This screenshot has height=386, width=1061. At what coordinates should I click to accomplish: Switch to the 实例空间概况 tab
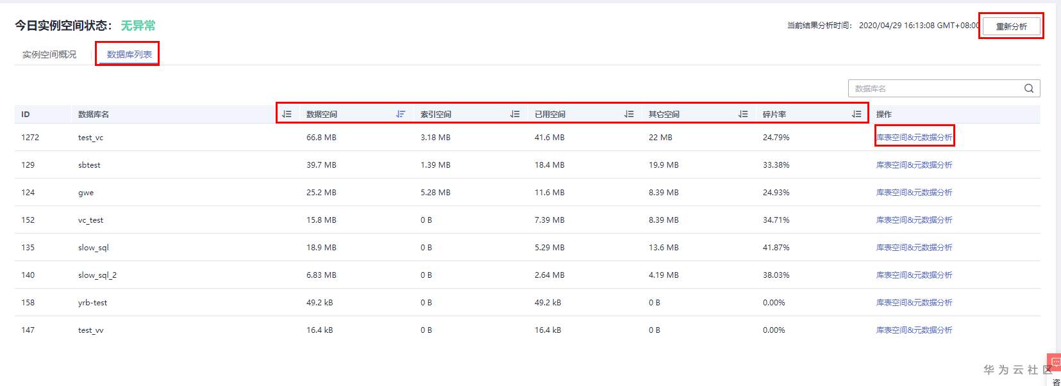[x=49, y=54]
